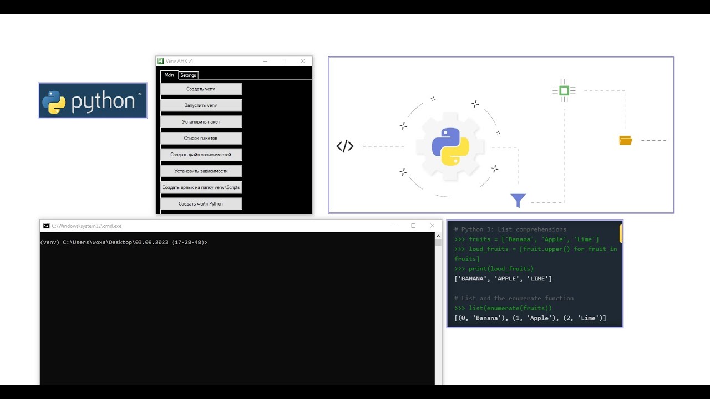This screenshot has width=710, height=399.
Task: Click the code brackets icon in diagram
Action: click(x=345, y=146)
